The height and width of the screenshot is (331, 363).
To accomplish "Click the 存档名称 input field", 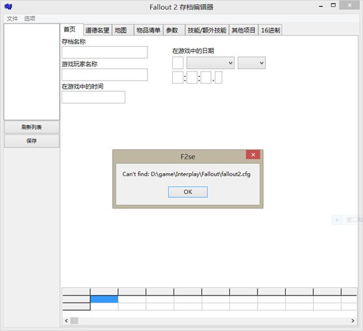I will click(105, 52).
